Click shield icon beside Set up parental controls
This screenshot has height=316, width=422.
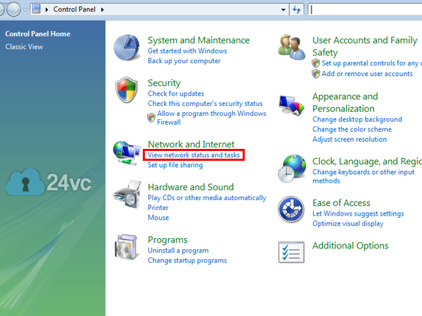click(316, 63)
